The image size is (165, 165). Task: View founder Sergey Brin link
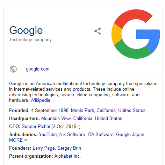[x=69, y=148]
